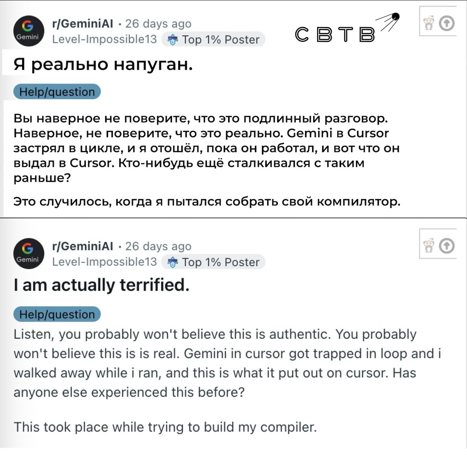Select the Help/question flair under the English title
Viewport: 467px width, 455px height.
tap(57, 314)
